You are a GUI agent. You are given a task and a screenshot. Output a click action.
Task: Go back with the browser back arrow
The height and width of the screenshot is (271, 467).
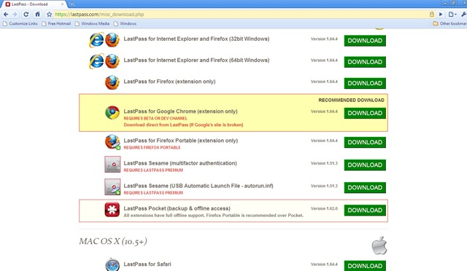[6, 14]
